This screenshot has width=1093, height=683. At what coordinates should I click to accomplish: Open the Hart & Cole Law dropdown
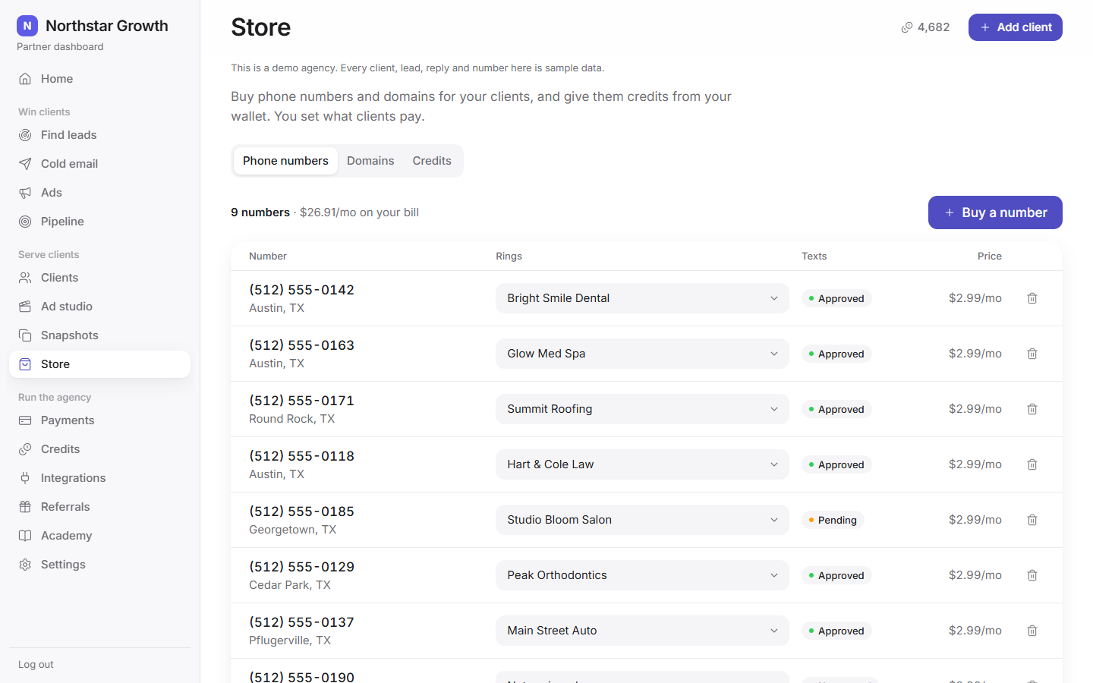coord(642,464)
